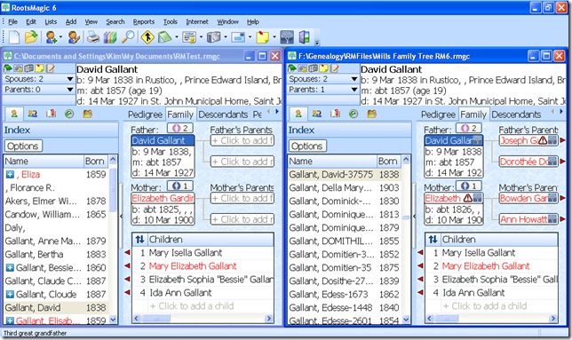Image resolution: width=572 pixels, height=340 pixels.
Task: Click the camera media toolbar icon
Action: click(x=214, y=36)
